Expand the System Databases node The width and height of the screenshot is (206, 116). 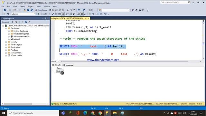[x=9, y=31]
